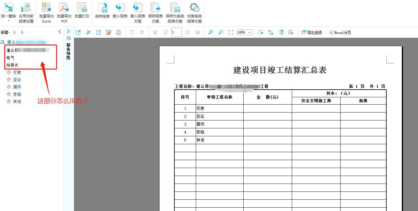Click the small icon above 报表预览
The width and height of the screenshot is (418, 211).
pos(69,38)
